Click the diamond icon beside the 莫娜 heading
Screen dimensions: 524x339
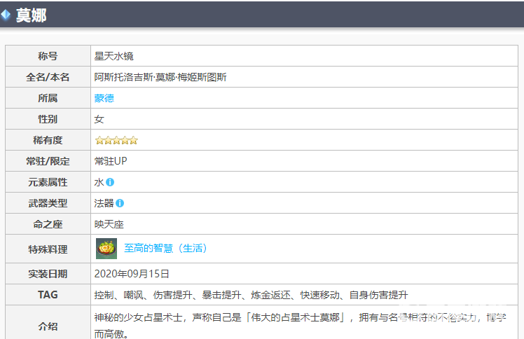[6, 15]
